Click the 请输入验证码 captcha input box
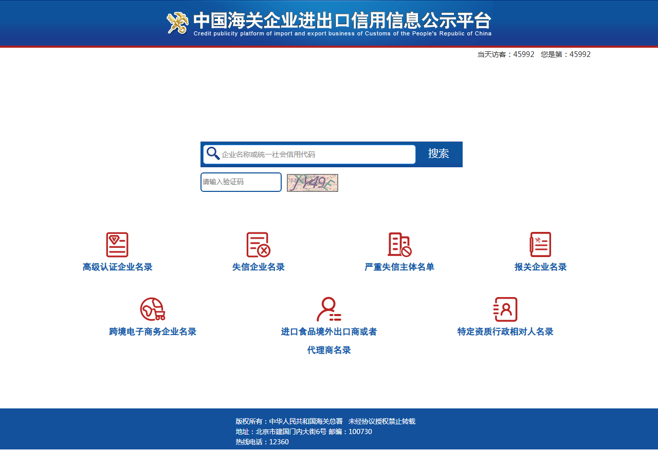 click(x=241, y=182)
